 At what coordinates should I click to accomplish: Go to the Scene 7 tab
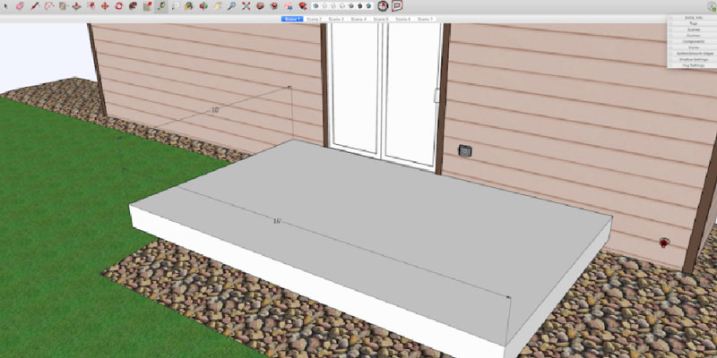426,19
